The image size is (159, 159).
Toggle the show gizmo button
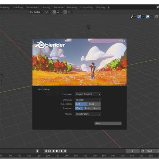click(x=139, y=17)
